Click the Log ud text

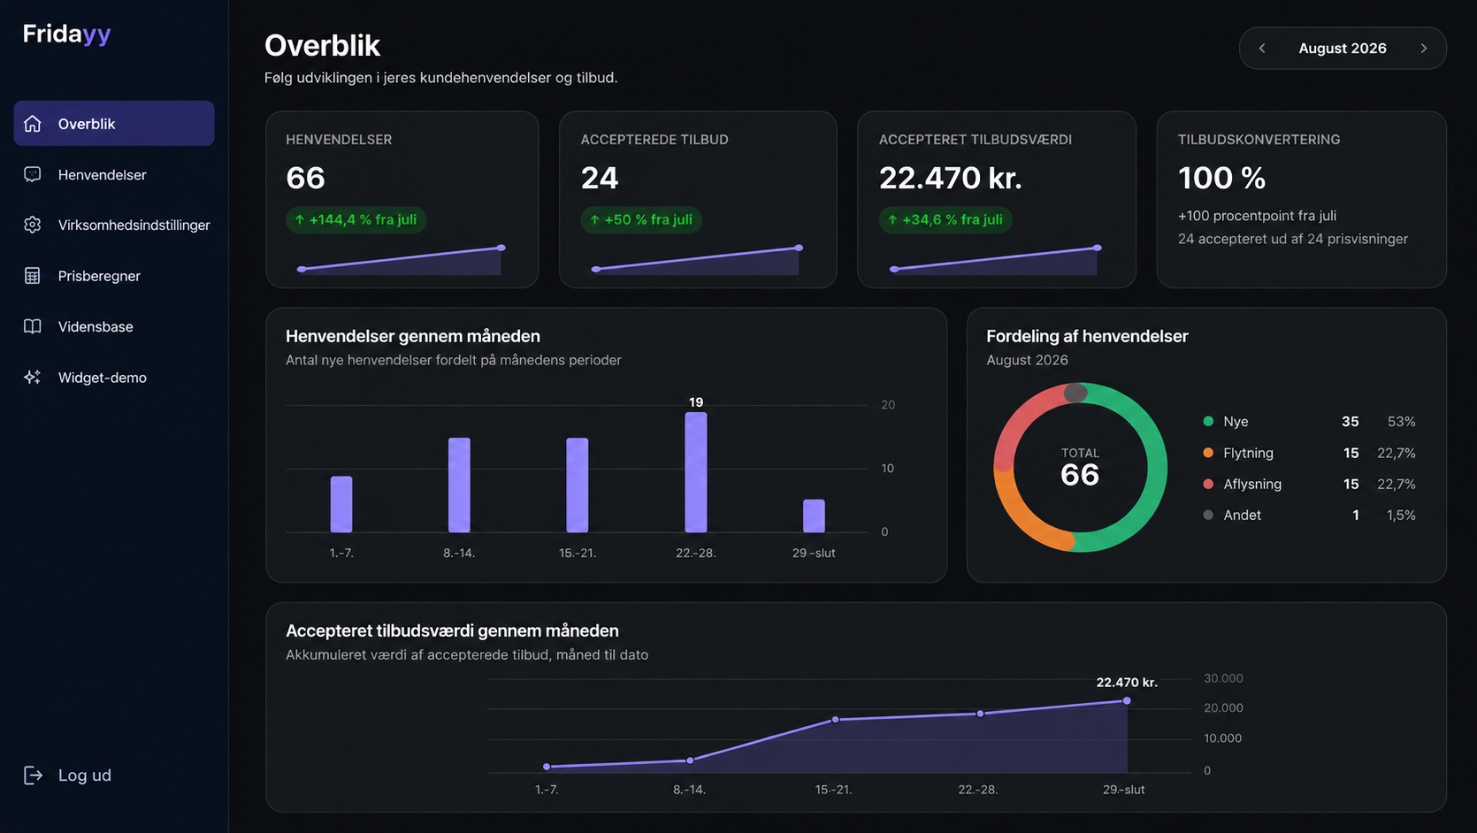point(85,776)
